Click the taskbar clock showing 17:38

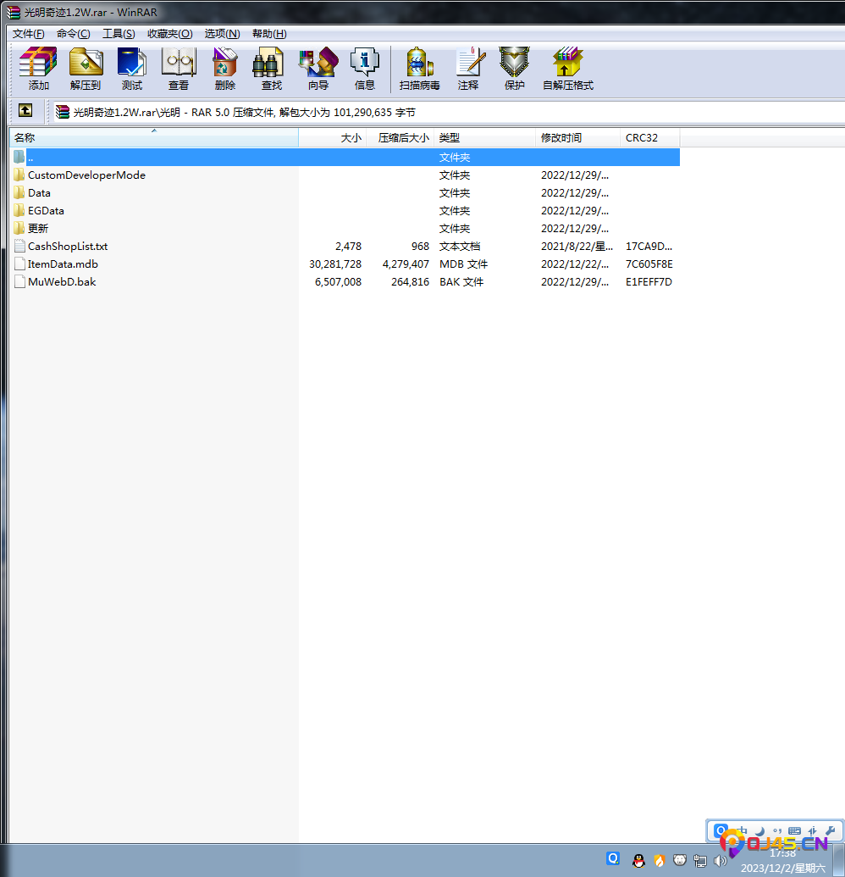783,854
